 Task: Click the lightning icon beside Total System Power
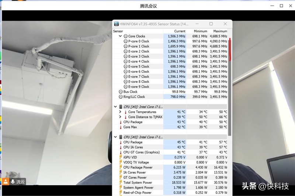click(121, 182)
